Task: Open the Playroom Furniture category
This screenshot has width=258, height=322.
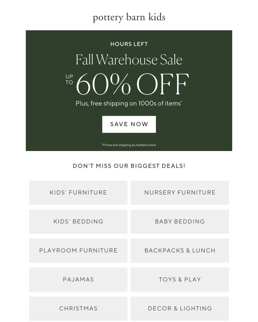Action: tap(78, 251)
